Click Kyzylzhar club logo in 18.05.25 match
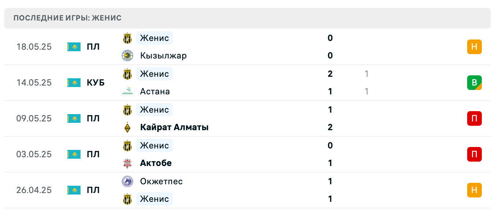 pos(127,56)
